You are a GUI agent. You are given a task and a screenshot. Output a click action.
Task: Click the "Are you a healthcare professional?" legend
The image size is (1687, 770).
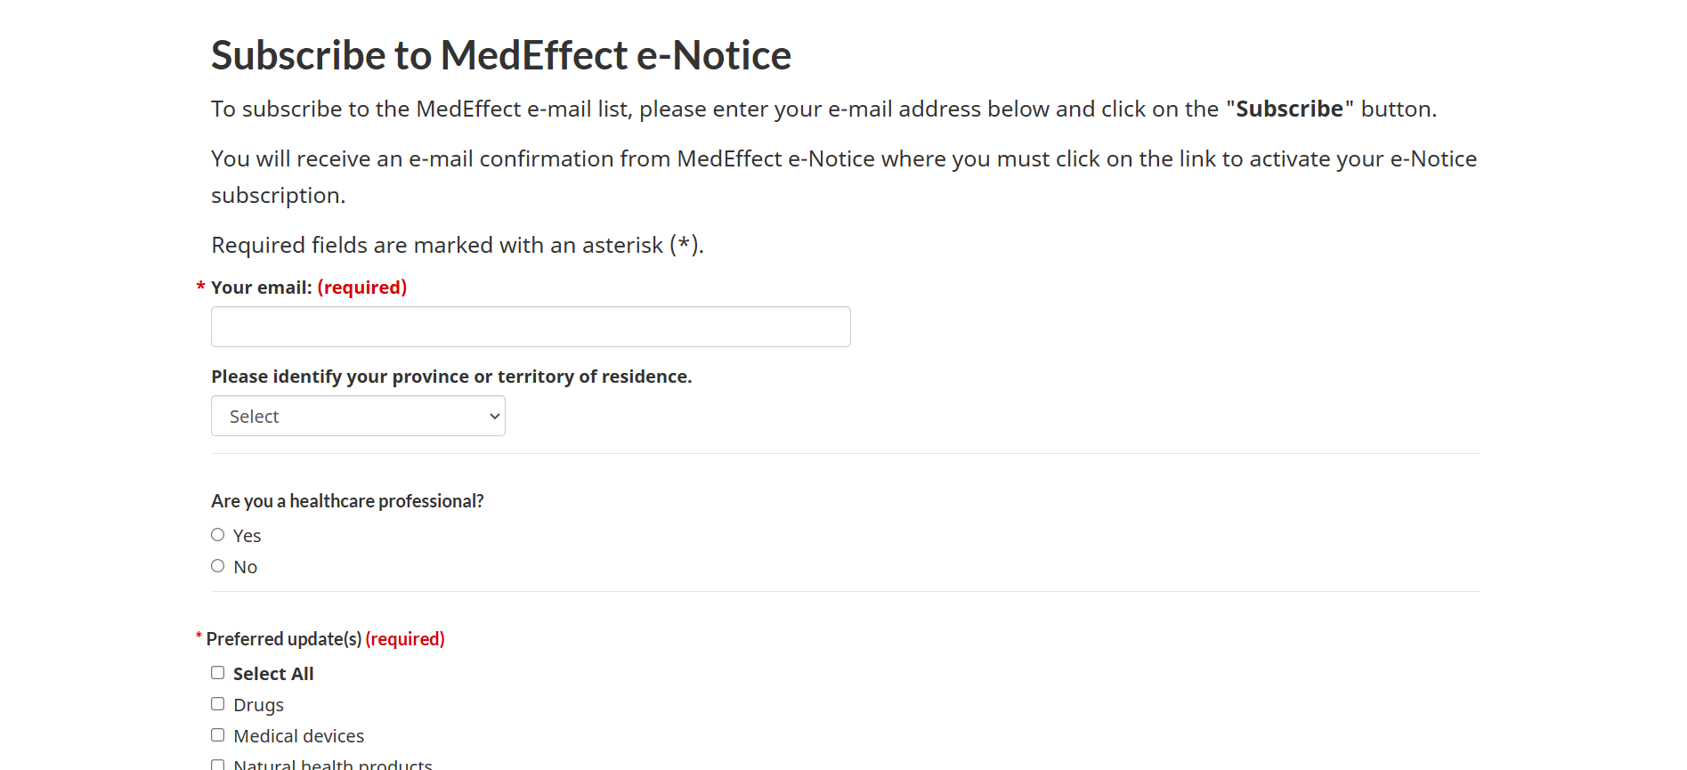tap(347, 501)
